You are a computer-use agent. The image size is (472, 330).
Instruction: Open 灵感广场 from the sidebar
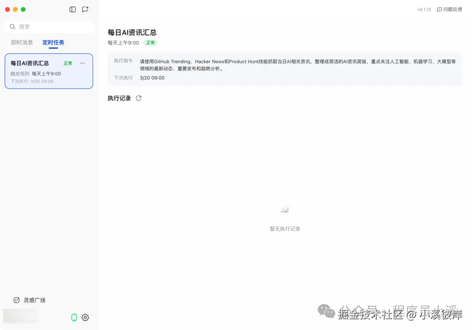(x=30, y=300)
